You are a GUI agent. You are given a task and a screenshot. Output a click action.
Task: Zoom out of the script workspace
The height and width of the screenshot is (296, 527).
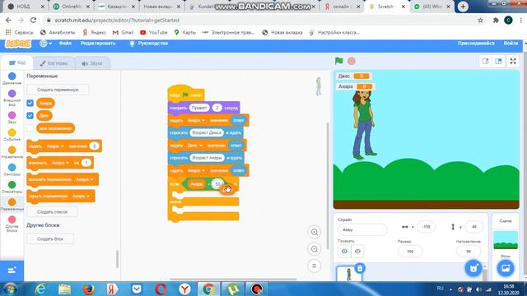[315, 249]
